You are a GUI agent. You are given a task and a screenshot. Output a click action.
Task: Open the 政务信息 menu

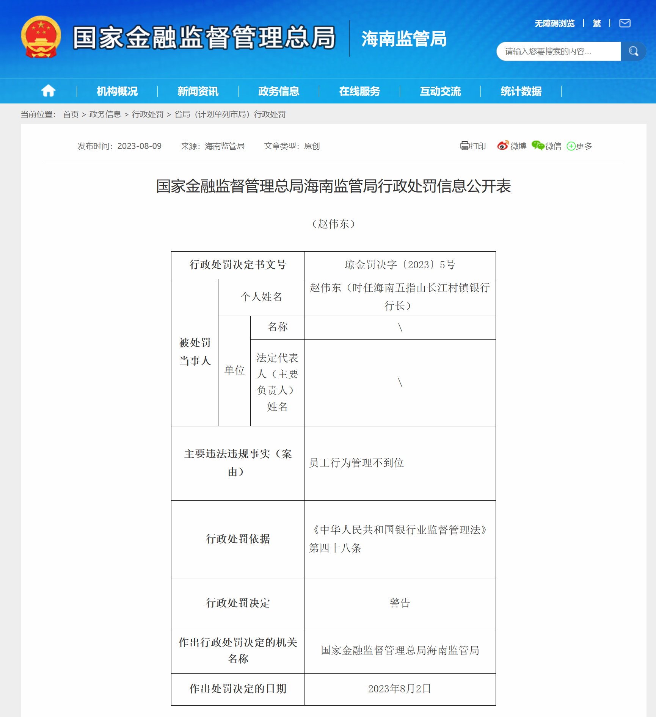(279, 91)
